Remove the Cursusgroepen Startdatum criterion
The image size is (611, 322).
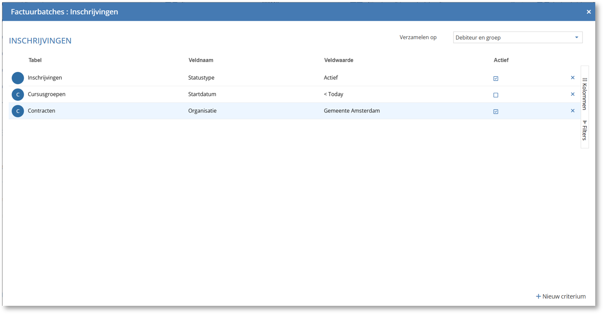[x=572, y=94]
